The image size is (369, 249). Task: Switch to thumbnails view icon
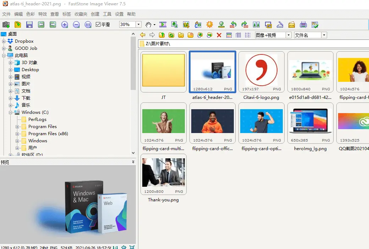point(229,35)
